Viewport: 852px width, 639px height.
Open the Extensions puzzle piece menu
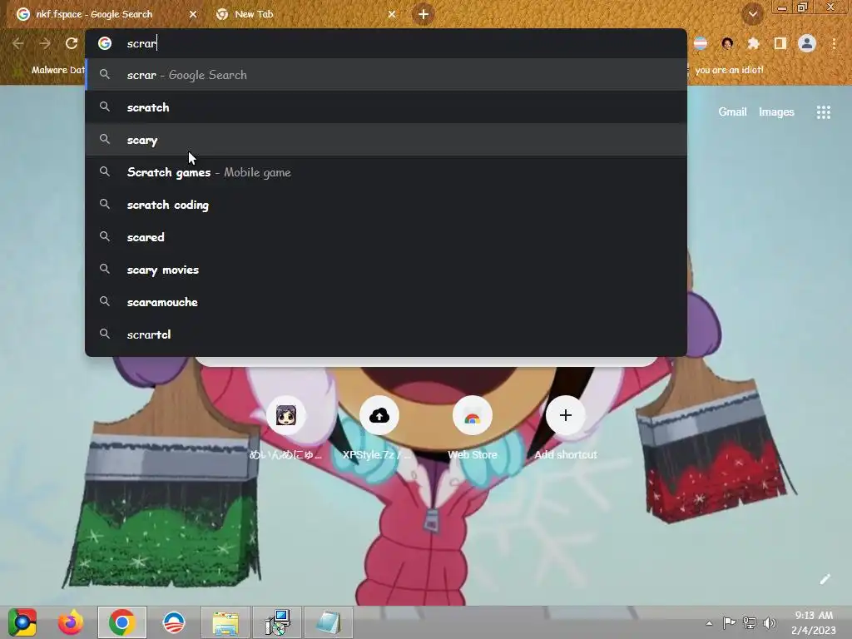tap(753, 43)
